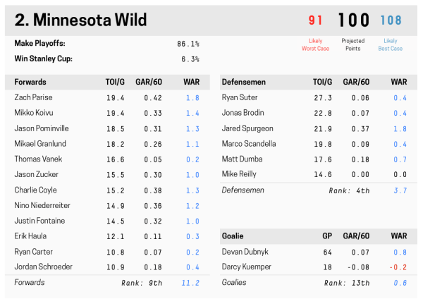Click the blue best case value 108
Screen dimensions: 423x304
(x=391, y=21)
